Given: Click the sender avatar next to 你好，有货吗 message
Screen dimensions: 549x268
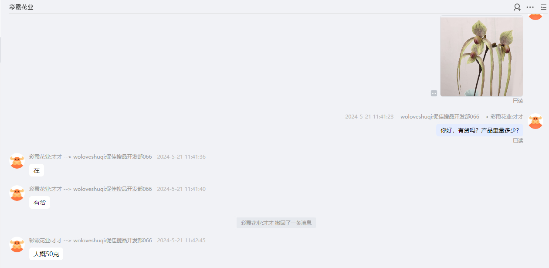Looking at the screenshot, I should pyautogui.click(x=535, y=121).
